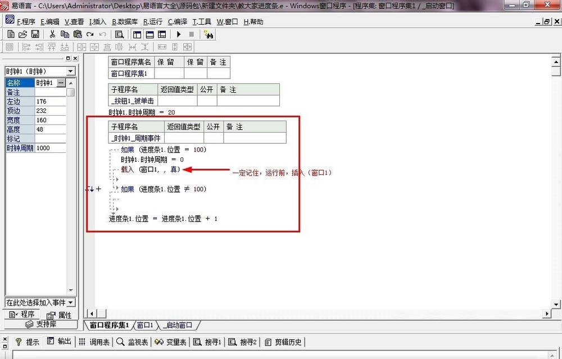The width and height of the screenshot is (562, 359).
Task: Open the F.程序 menu
Action: point(26,22)
